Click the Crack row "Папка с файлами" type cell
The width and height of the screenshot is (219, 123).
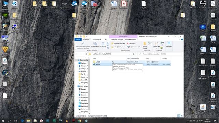(152, 62)
